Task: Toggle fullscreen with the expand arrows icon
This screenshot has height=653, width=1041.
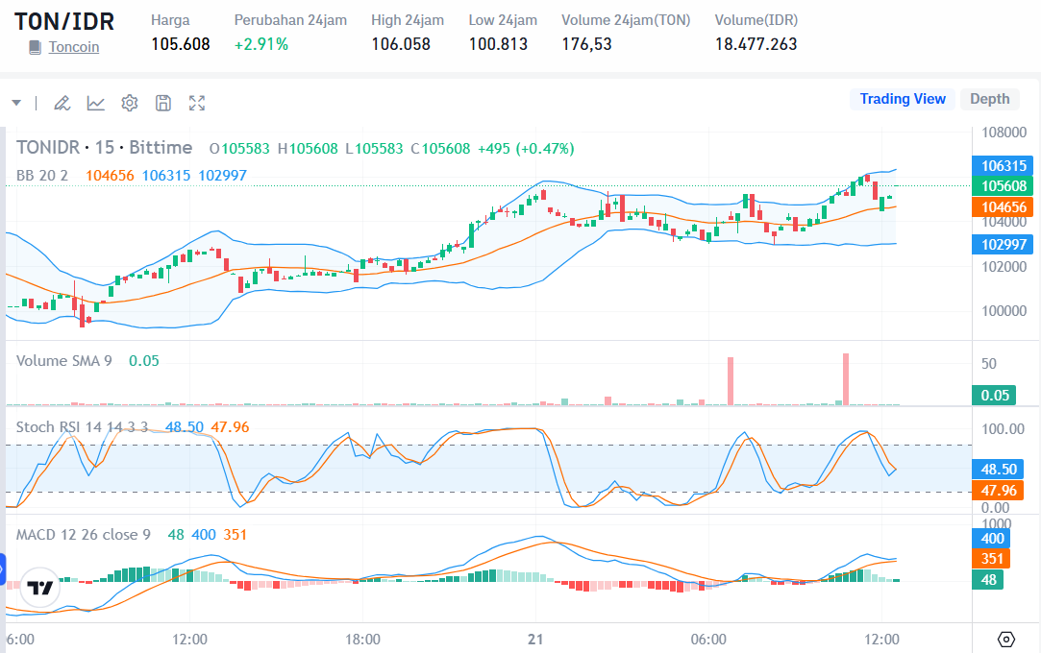Action: coord(196,103)
